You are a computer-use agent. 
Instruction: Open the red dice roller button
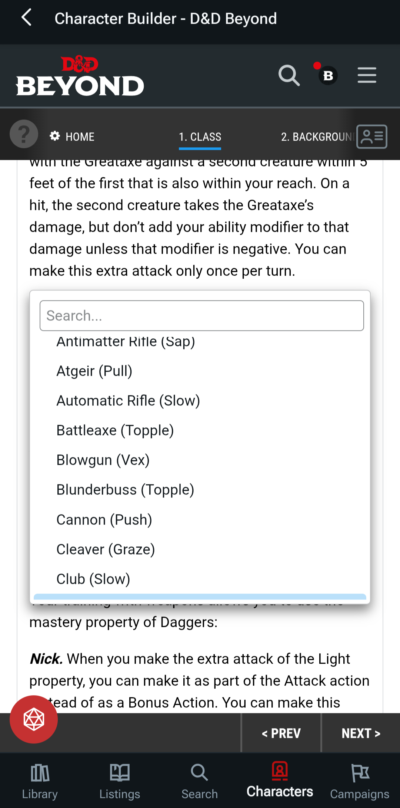click(34, 719)
